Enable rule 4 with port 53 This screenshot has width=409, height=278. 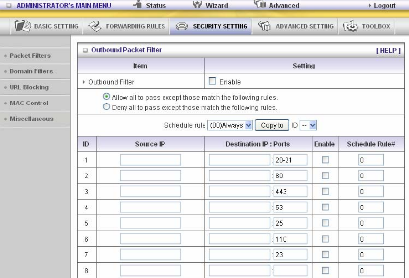325,207
